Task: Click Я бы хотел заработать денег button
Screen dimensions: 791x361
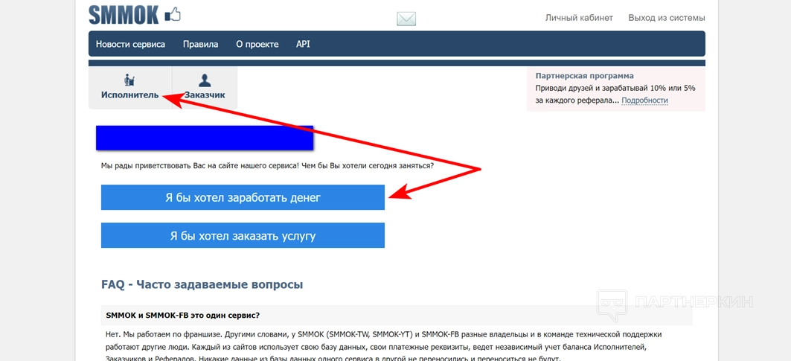Action: click(x=243, y=197)
